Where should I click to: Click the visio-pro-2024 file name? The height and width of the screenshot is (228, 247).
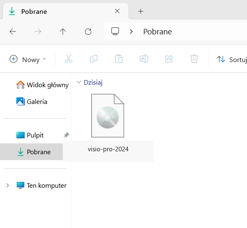[x=108, y=149]
